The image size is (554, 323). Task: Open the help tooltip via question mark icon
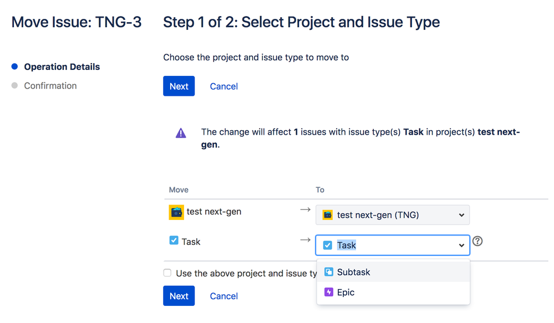pos(477,241)
